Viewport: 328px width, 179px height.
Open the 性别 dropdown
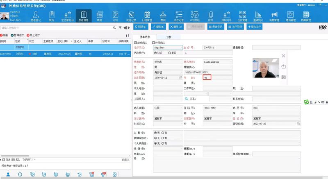pos(181,67)
